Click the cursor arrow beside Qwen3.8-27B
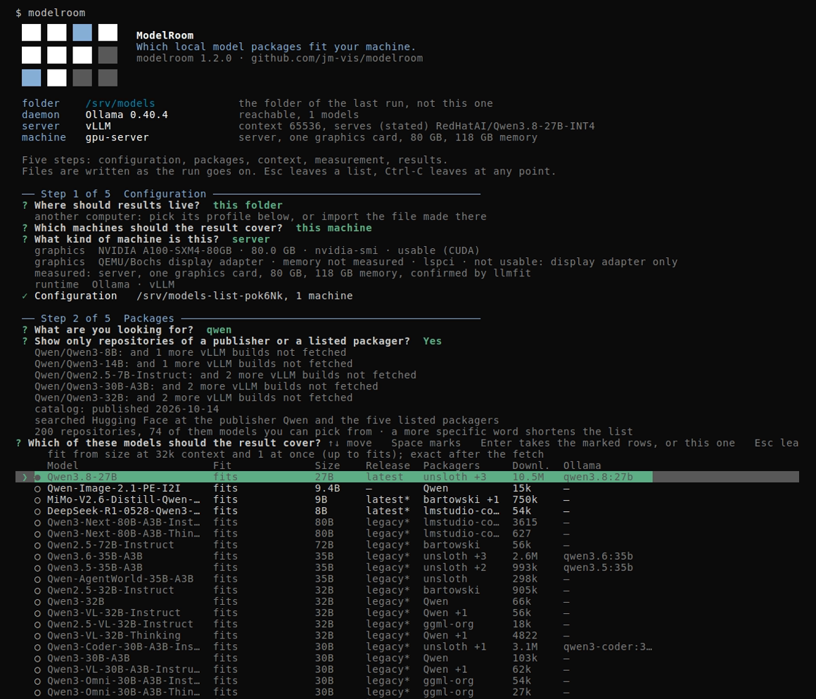 tap(25, 477)
